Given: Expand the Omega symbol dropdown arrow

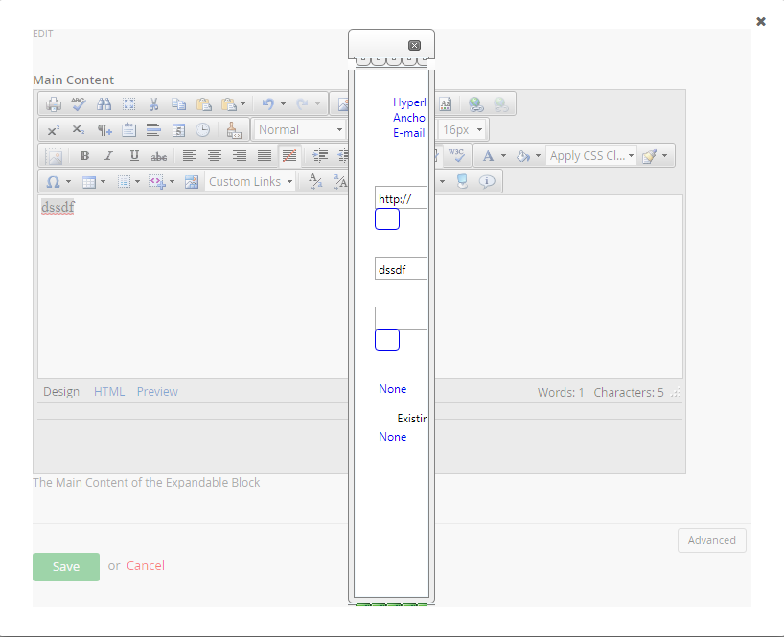Looking at the screenshot, I should coord(68,182).
